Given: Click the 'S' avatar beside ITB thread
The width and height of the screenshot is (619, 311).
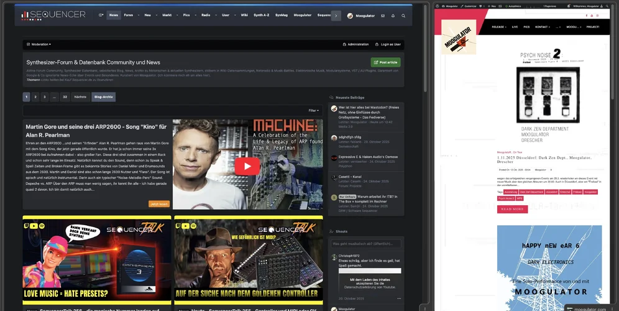Looking at the screenshot, I should coord(334,197).
